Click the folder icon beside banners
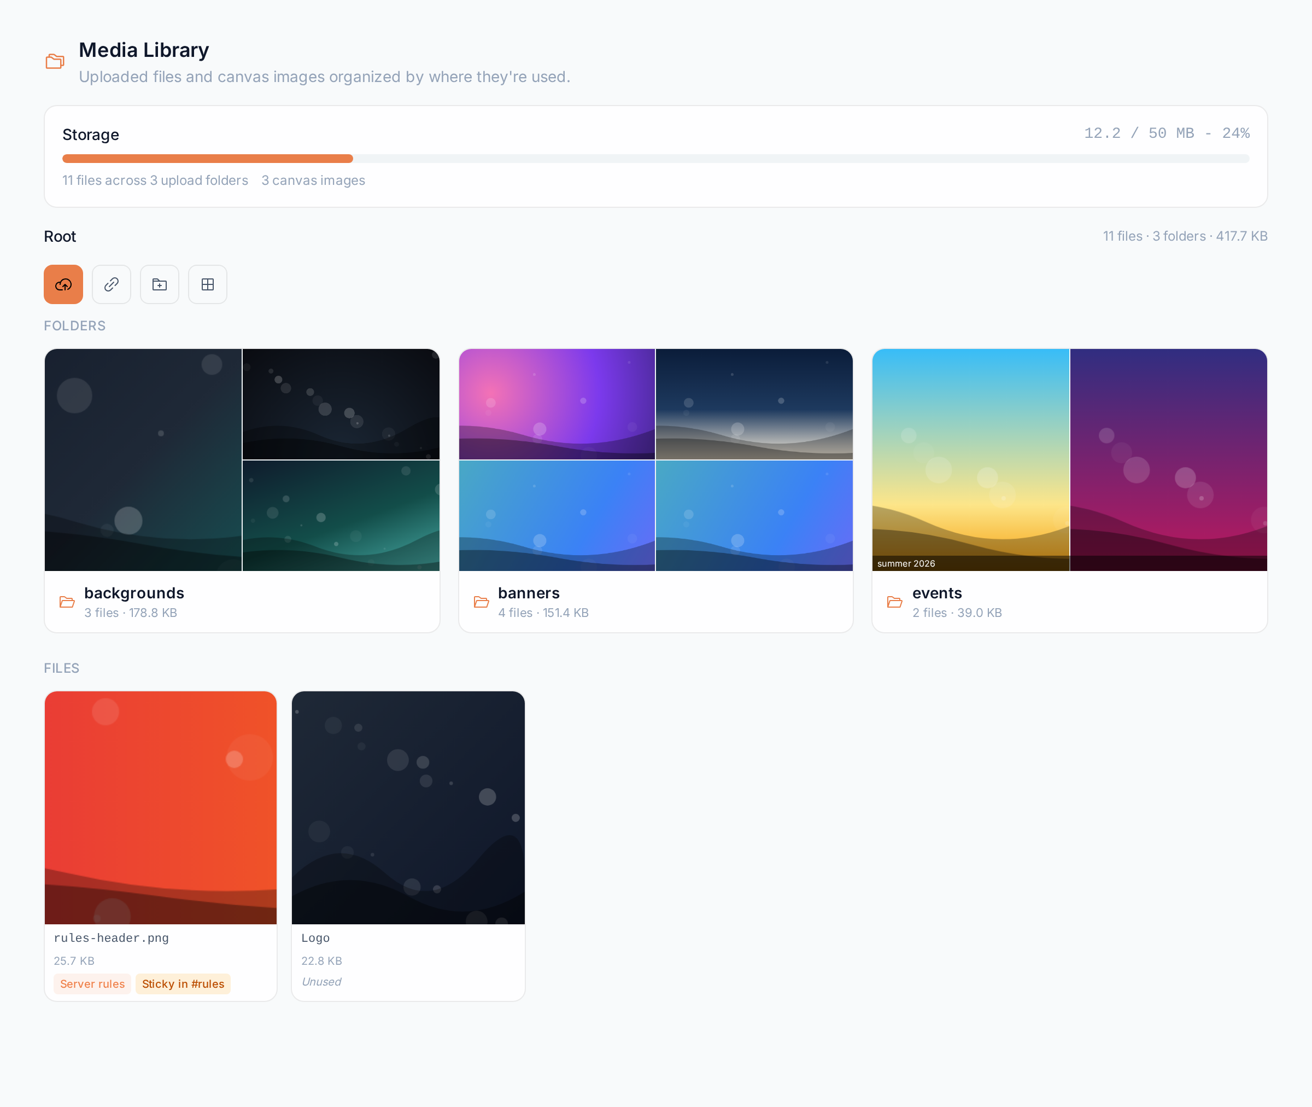This screenshot has width=1312, height=1107. (x=481, y=602)
